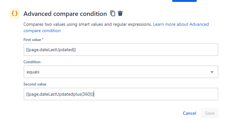235x122 pixels.
Task: Click the greyed-out Save button
Action: pos(210,113)
